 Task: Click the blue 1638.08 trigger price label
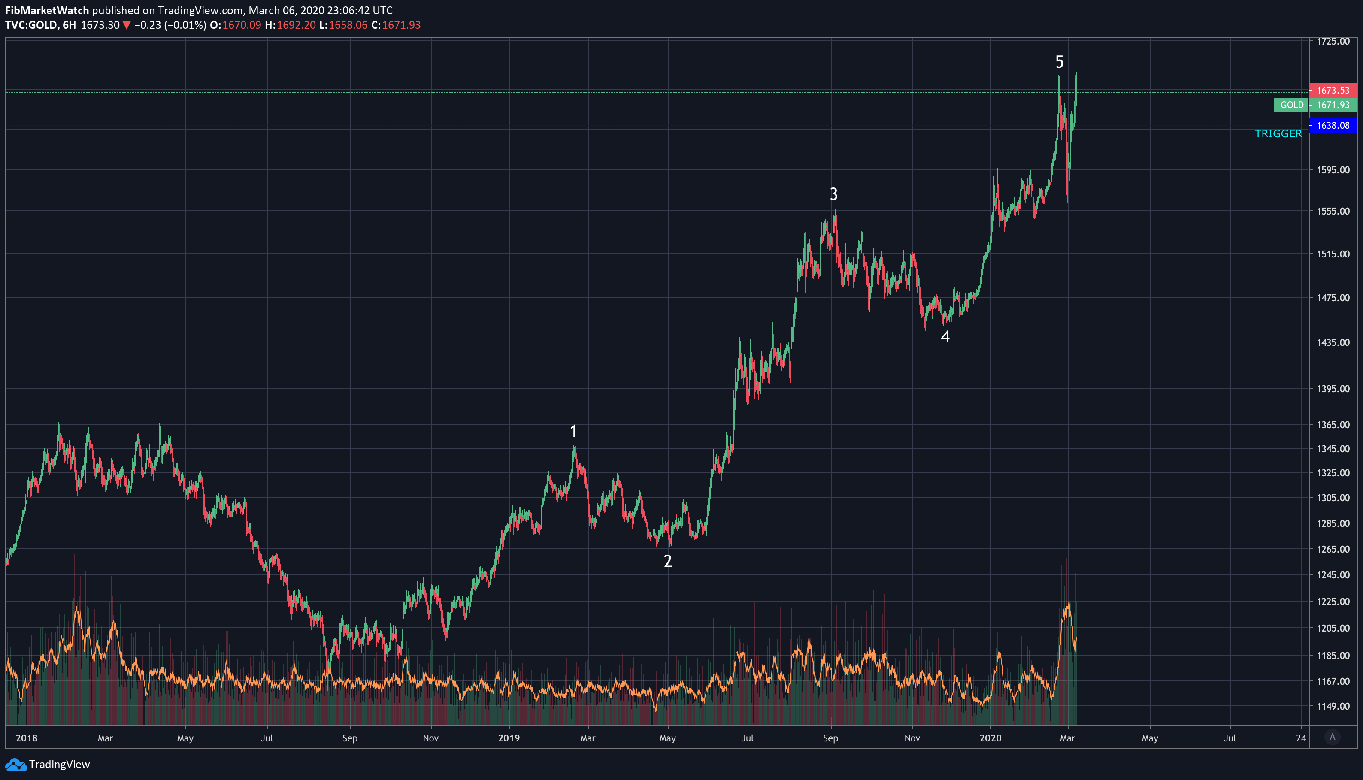tap(1333, 125)
